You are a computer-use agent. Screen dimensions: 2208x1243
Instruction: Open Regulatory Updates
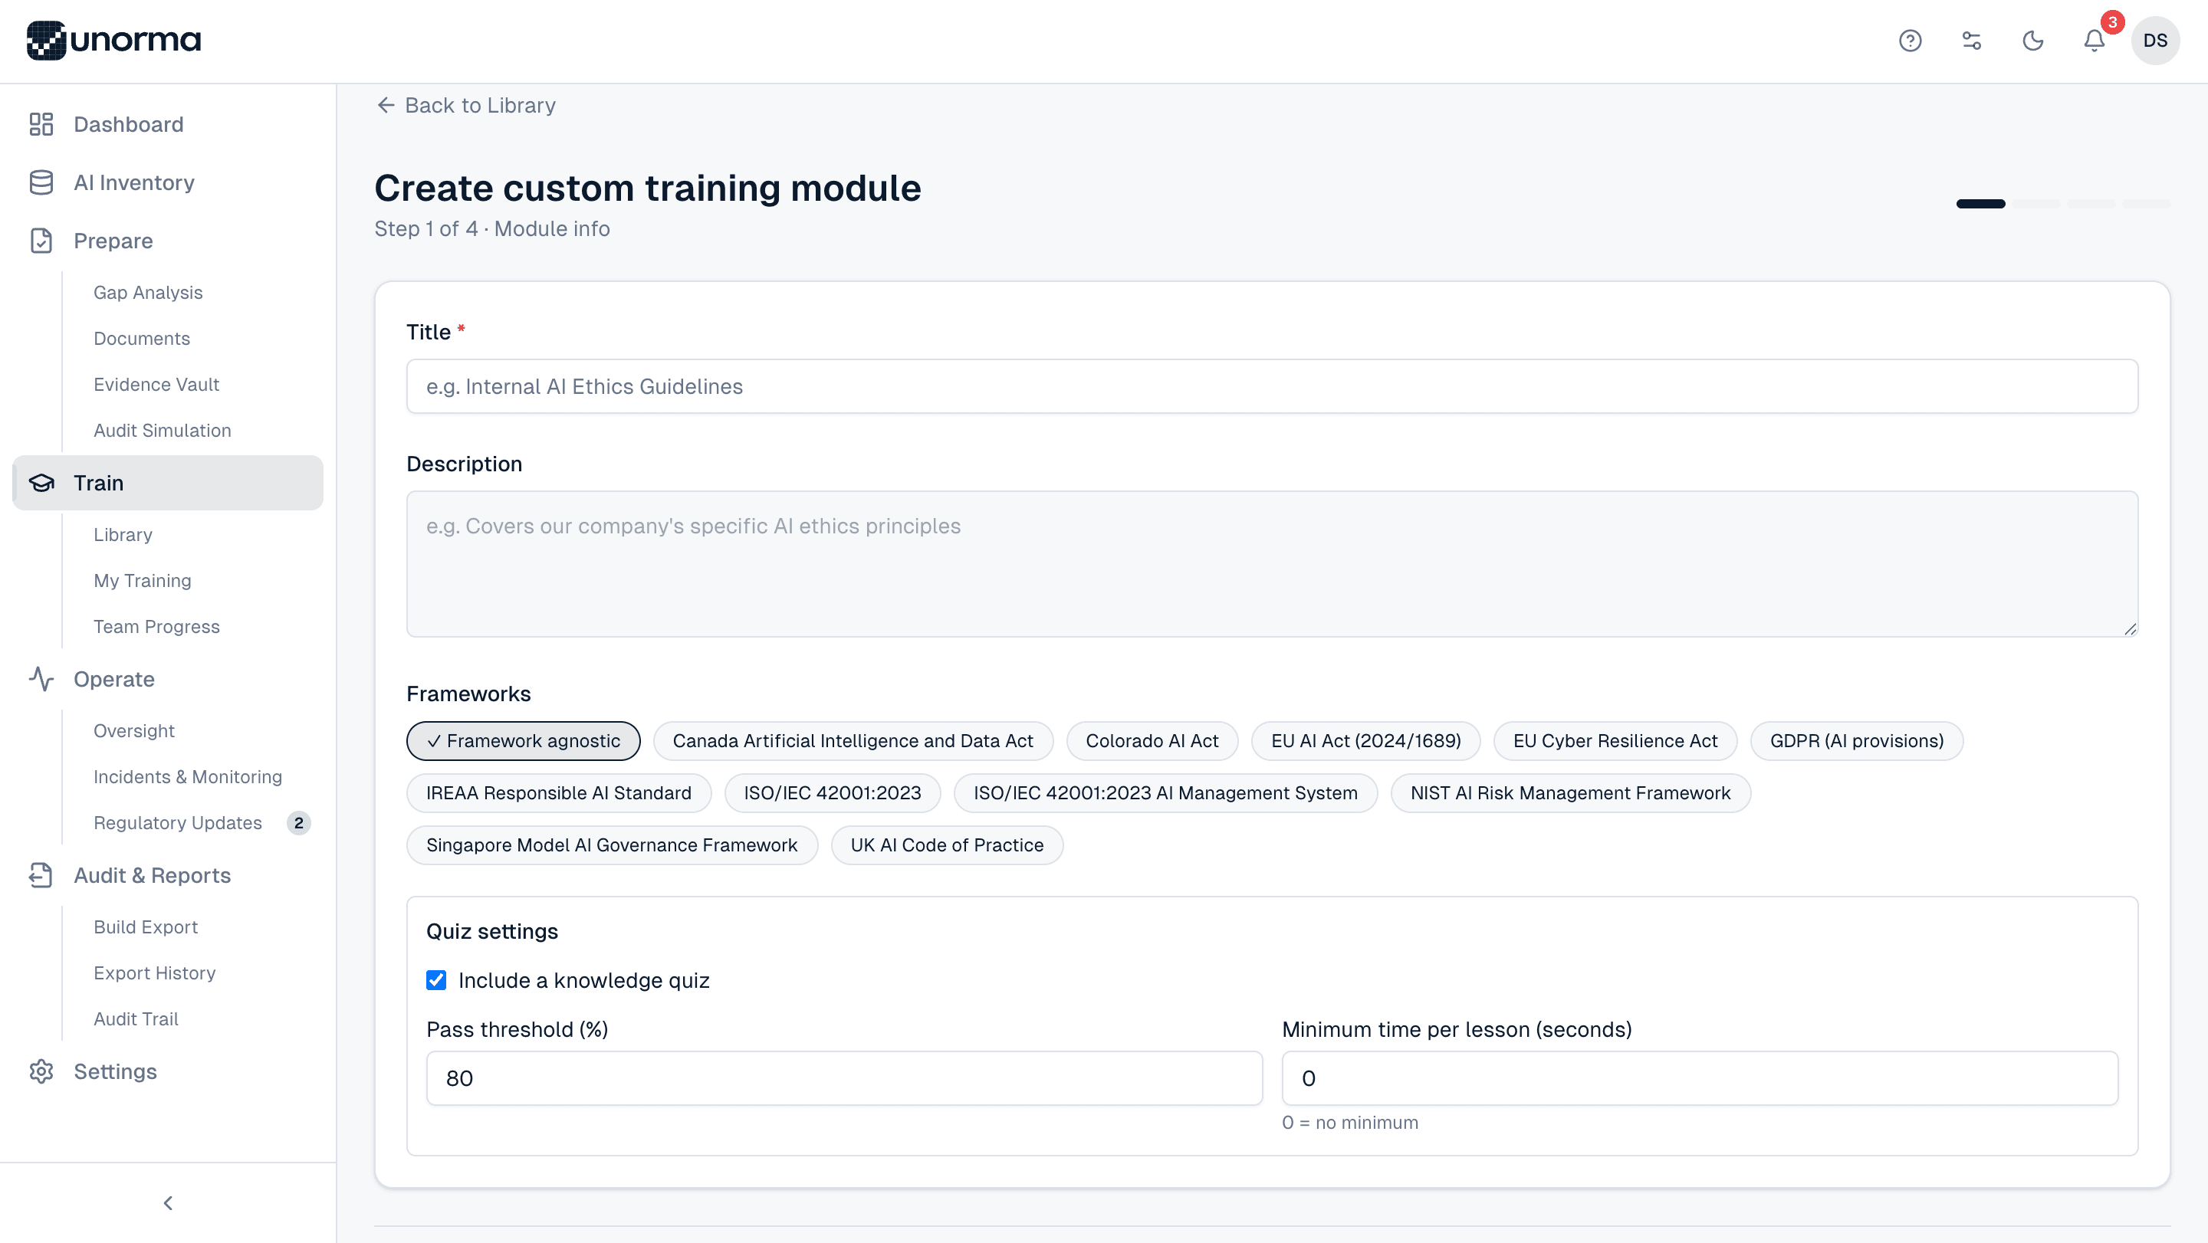[x=179, y=823]
